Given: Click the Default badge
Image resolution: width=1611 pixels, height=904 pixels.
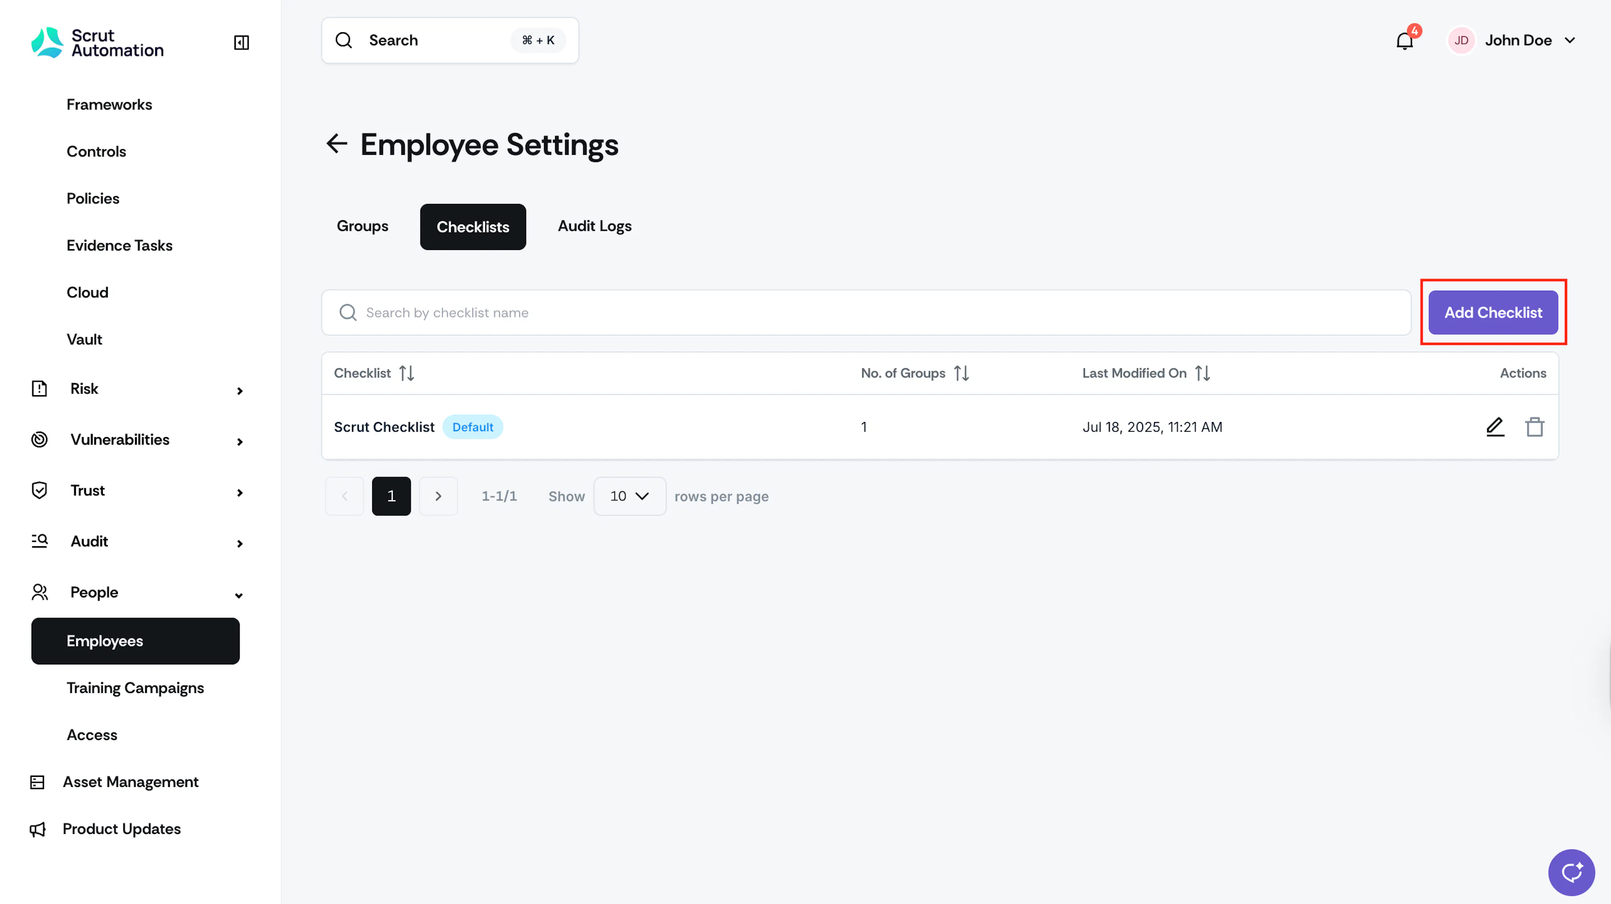Looking at the screenshot, I should coord(473,427).
